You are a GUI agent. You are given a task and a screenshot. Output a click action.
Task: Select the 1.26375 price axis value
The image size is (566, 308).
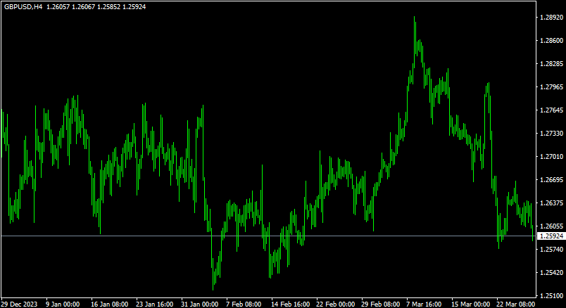click(x=551, y=203)
